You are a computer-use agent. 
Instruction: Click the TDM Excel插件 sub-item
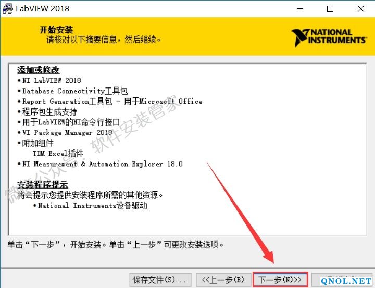(x=58, y=153)
